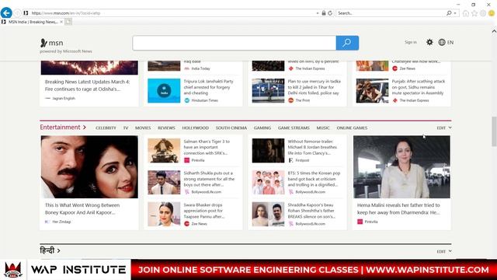The height and width of the screenshot is (280, 497).
Task: Select the SOUTH CINEMA category
Action: point(231,128)
